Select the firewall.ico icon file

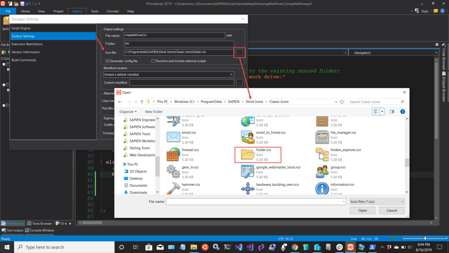point(183,155)
